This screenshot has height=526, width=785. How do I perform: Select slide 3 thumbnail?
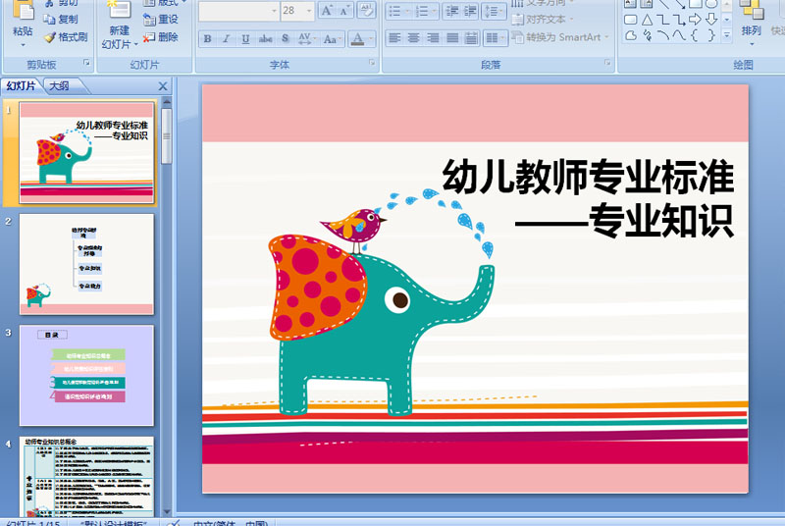tap(86, 375)
